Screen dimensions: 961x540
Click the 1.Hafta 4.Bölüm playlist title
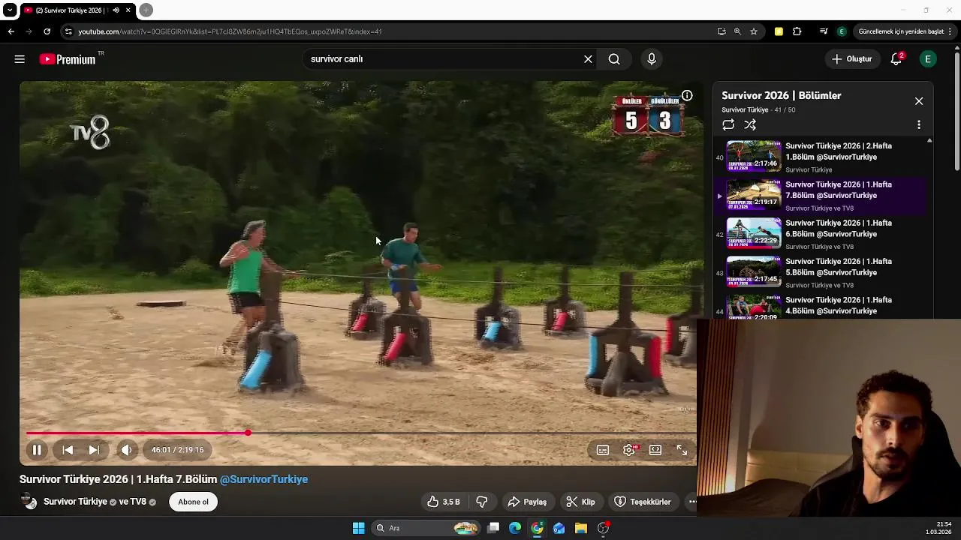click(x=839, y=305)
